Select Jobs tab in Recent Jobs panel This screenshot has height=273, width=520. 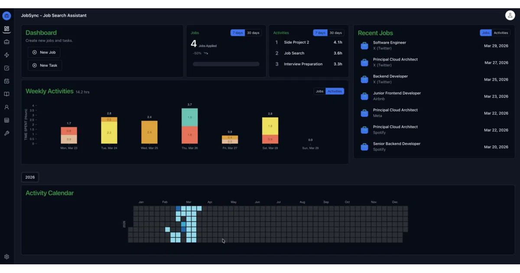point(486,33)
